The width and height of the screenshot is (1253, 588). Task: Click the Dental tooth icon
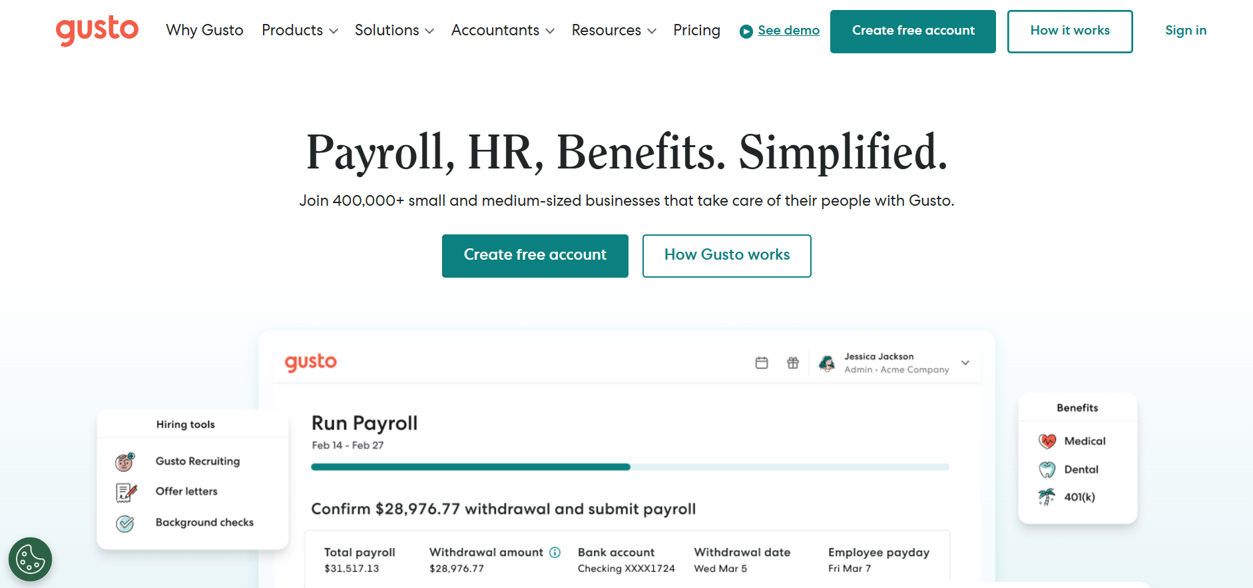click(x=1047, y=469)
